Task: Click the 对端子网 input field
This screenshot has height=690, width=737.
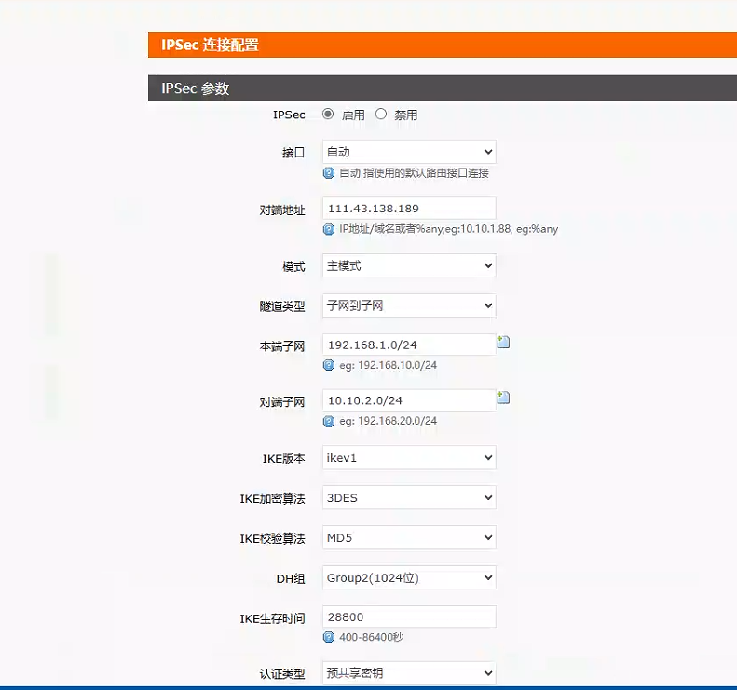Action: [408, 400]
